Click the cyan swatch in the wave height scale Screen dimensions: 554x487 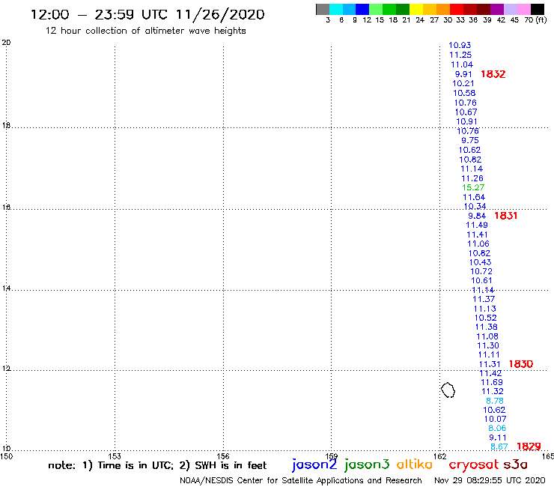(336, 9)
